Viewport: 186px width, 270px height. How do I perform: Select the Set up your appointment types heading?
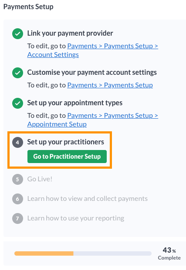point(75,103)
